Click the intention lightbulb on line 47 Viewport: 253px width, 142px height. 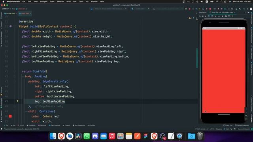click(x=17, y=101)
